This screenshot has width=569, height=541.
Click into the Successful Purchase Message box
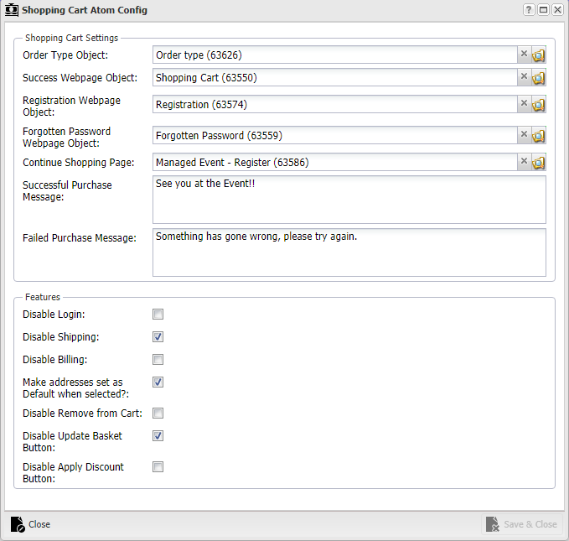pyautogui.click(x=349, y=200)
